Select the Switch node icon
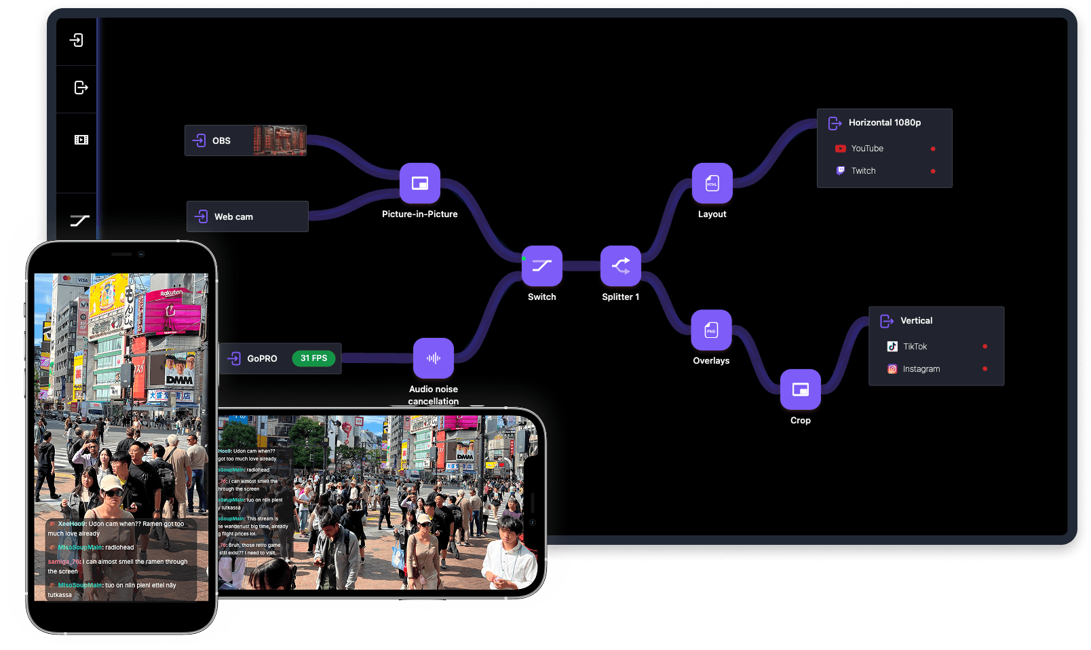 [x=541, y=265]
